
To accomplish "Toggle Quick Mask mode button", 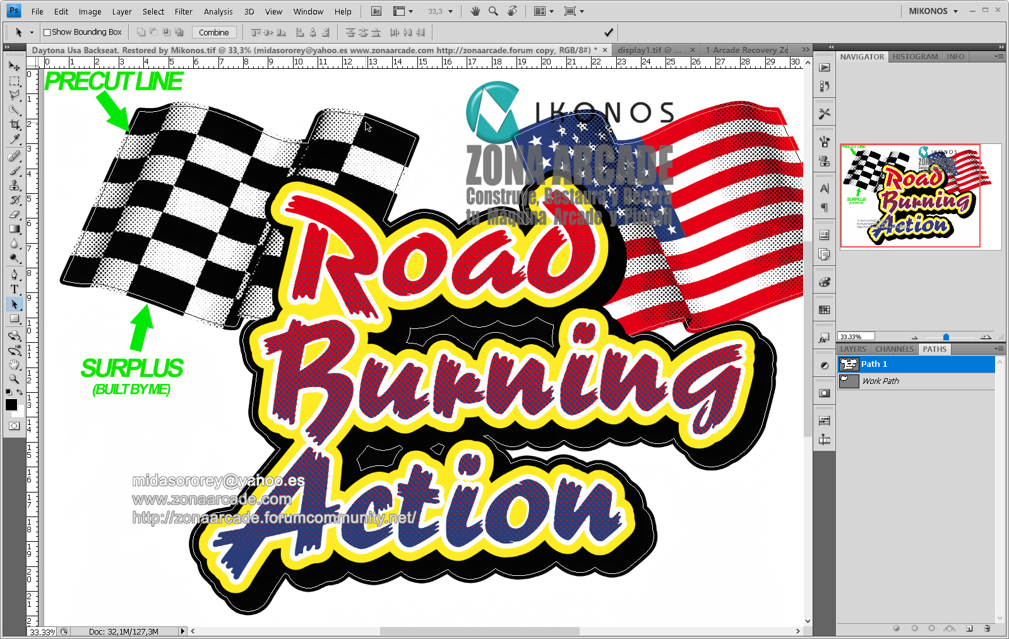I will coord(14,426).
